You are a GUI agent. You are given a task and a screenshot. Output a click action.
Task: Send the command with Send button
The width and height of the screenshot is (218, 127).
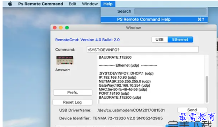192,110
